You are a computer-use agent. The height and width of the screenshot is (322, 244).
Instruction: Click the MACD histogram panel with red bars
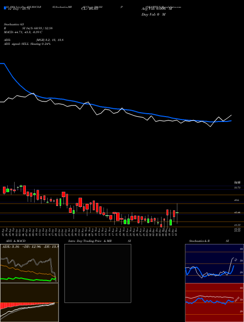coord(29,302)
